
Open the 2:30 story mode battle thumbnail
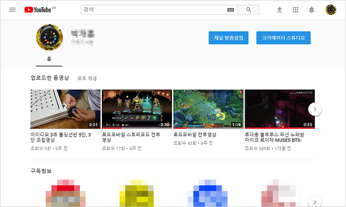pyautogui.click(x=137, y=109)
